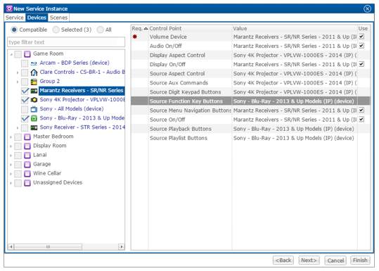
Task: Toggle Use checkbox for Volume Device
Action: click(361, 37)
